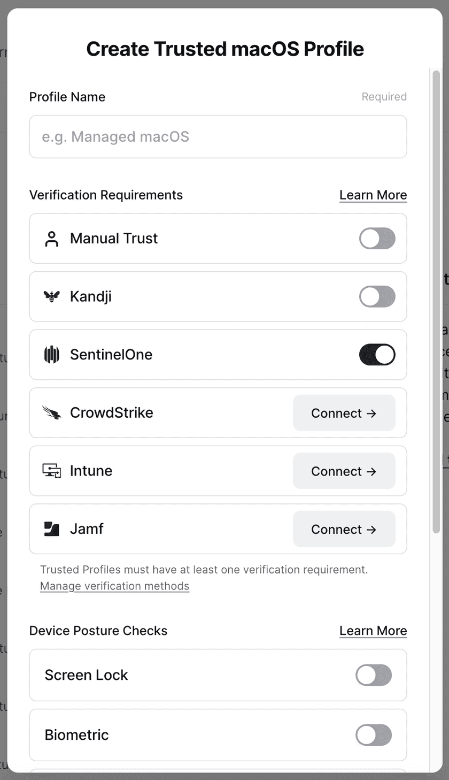The image size is (449, 780).
Task: Connect the Jamf integration
Action: tap(344, 529)
